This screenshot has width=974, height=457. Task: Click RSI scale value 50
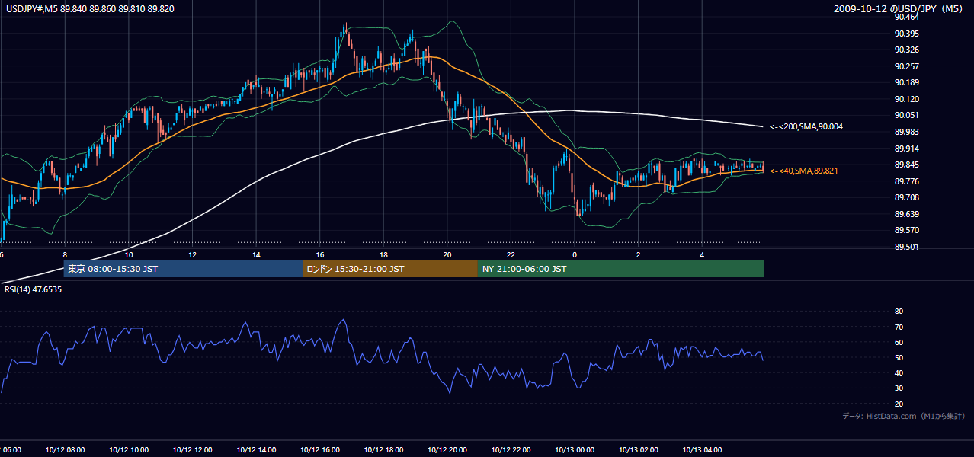pos(899,357)
